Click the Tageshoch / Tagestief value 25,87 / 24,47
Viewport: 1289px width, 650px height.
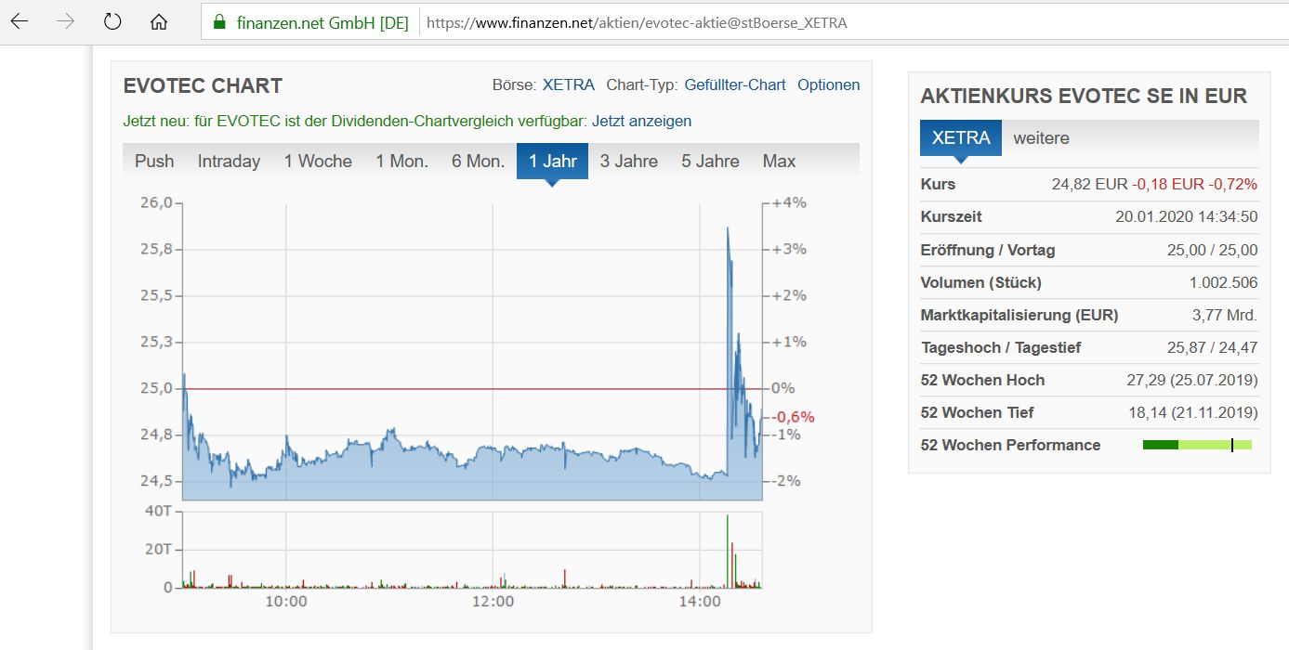(x=1212, y=347)
